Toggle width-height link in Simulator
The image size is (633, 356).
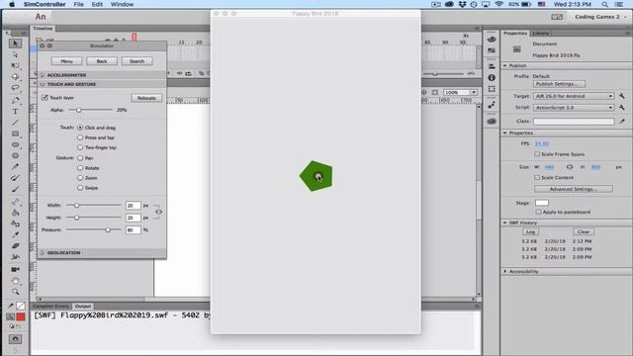[x=158, y=212]
